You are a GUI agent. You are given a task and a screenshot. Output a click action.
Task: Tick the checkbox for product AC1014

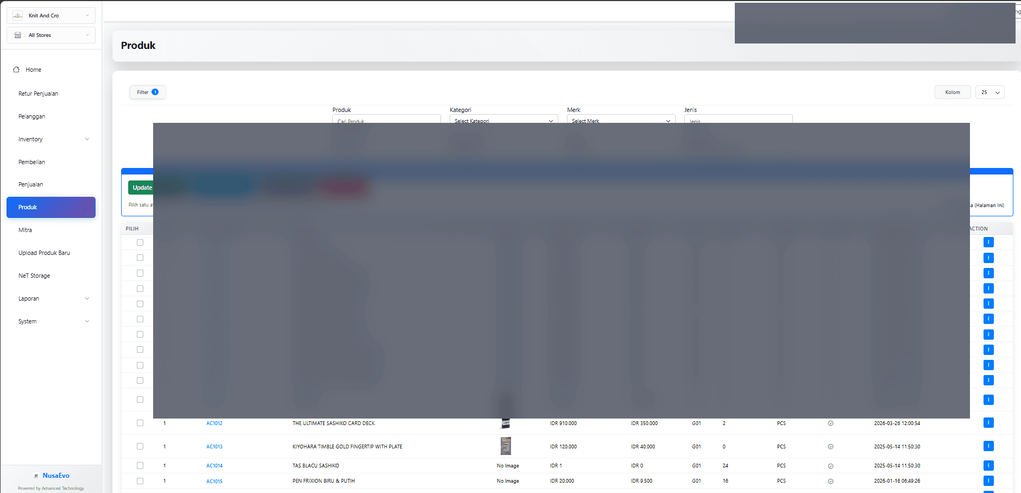point(140,465)
